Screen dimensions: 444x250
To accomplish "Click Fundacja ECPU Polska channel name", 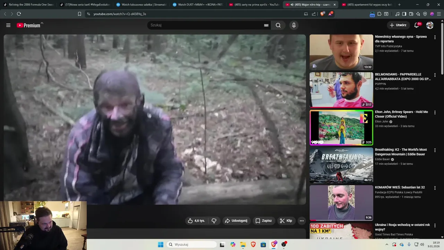I will 399,192.
